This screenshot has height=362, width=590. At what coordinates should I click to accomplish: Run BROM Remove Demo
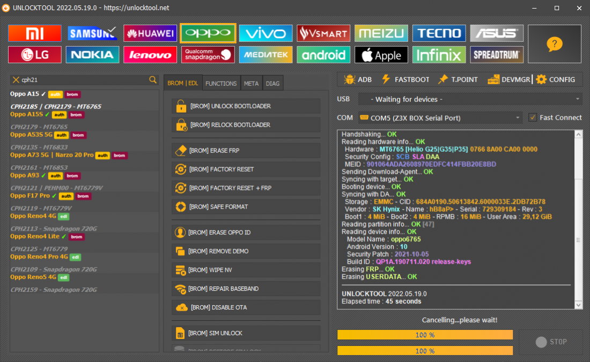[x=246, y=252]
